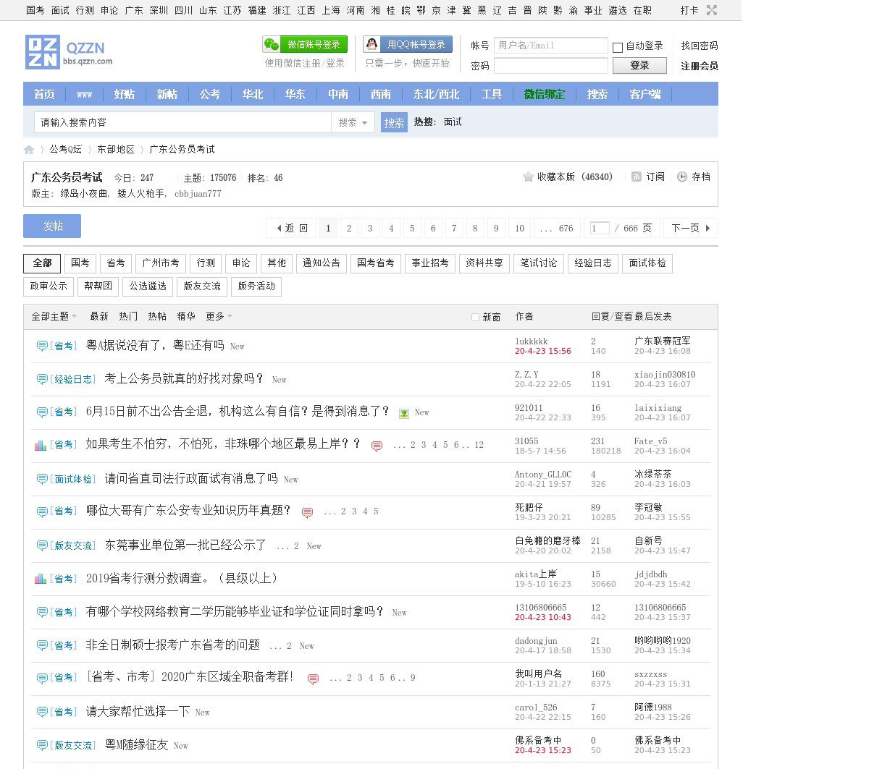869x769 pixels.
Task: Click the 发帖 new post button
Action: click(x=52, y=226)
